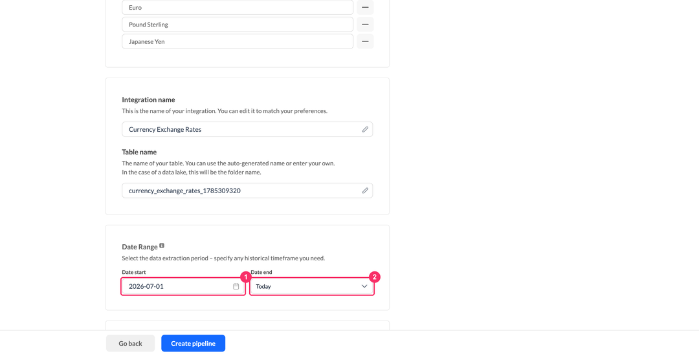
Task: Open the Today date end selector
Action: [x=311, y=287]
